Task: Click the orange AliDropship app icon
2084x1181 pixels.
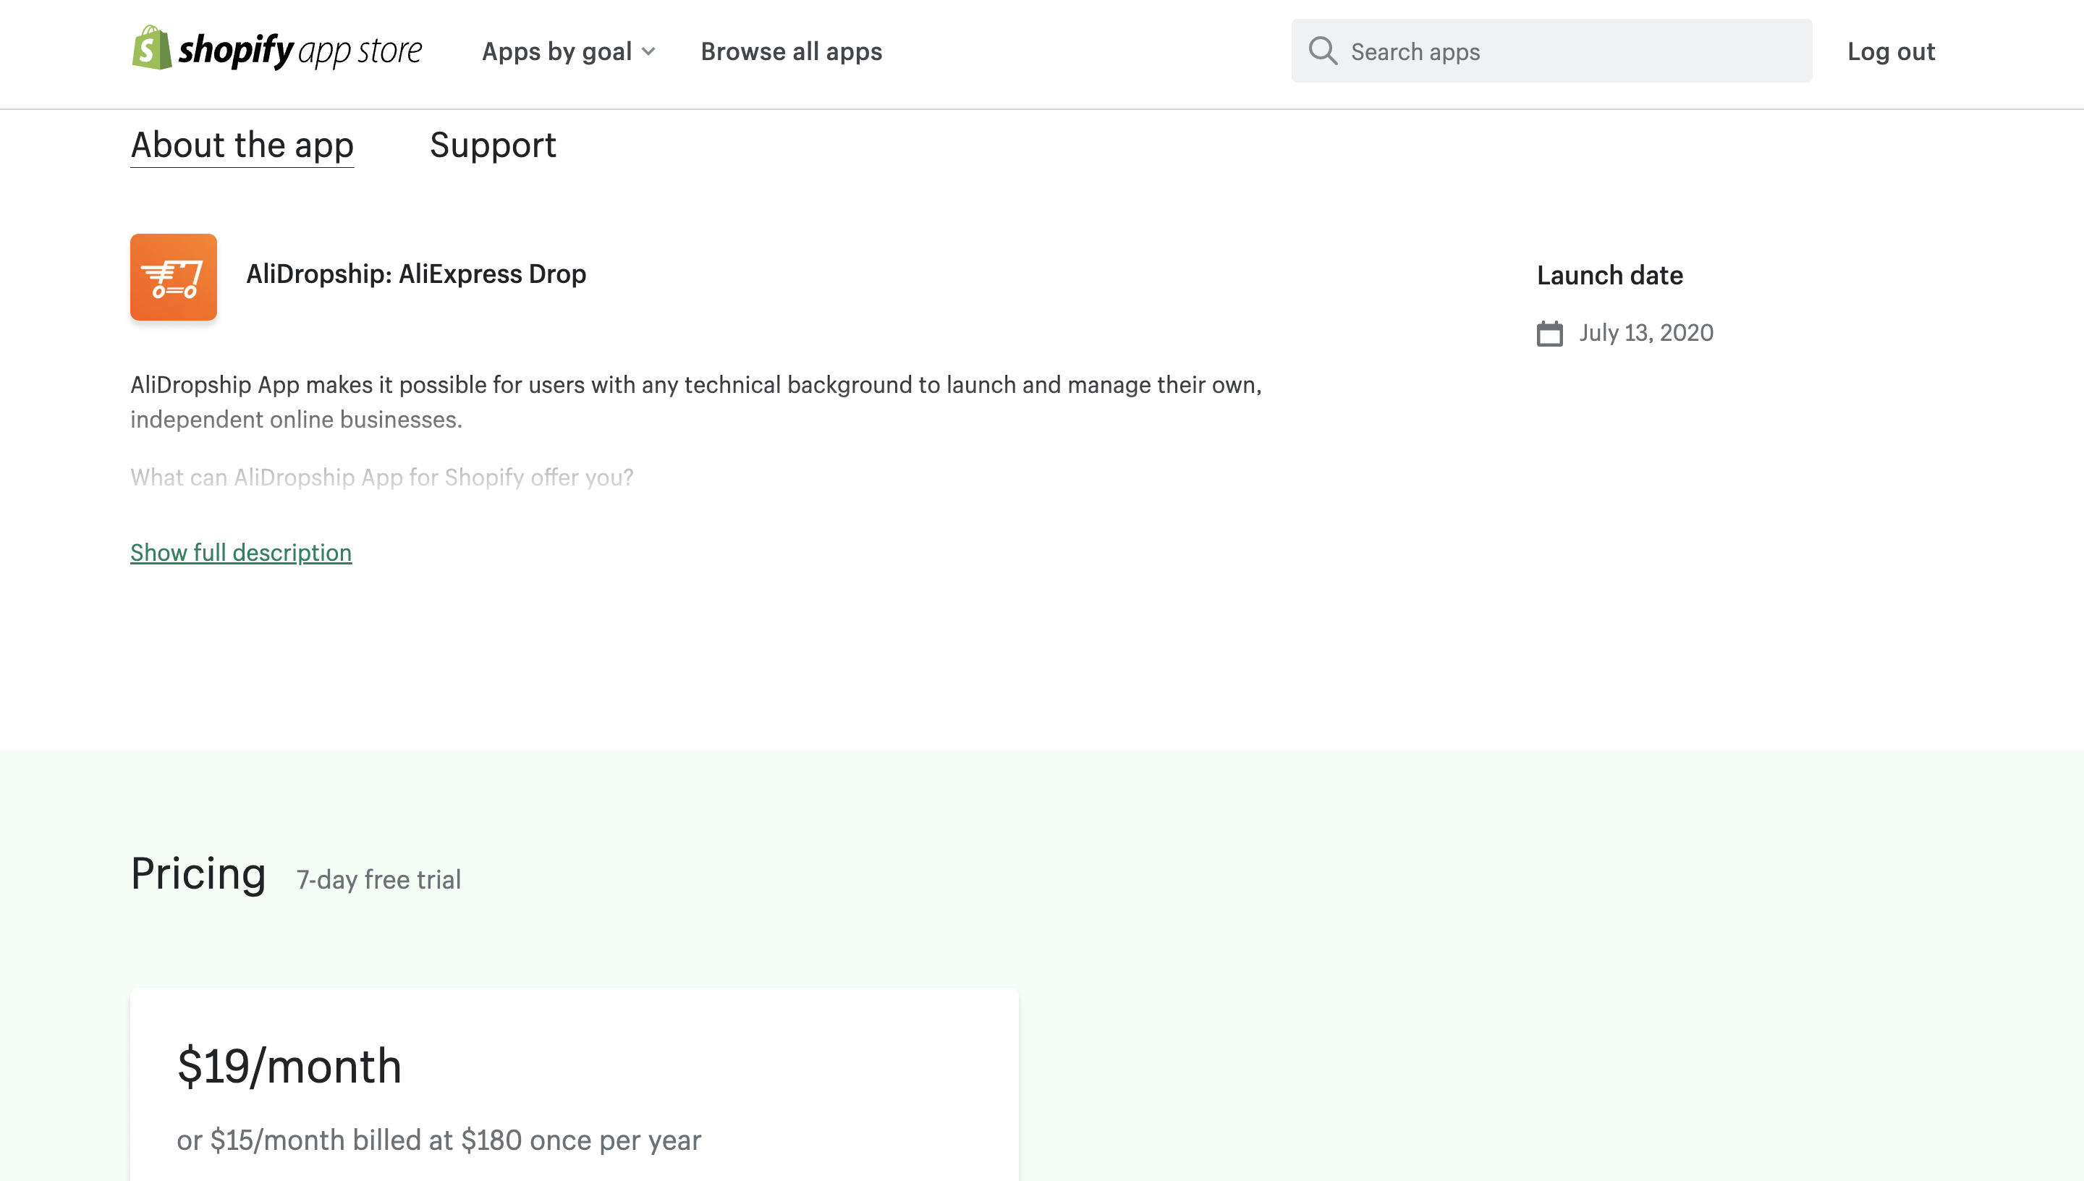Action: pos(174,277)
